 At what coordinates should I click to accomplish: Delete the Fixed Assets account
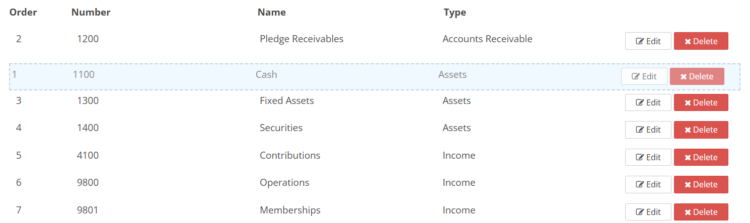(701, 102)
